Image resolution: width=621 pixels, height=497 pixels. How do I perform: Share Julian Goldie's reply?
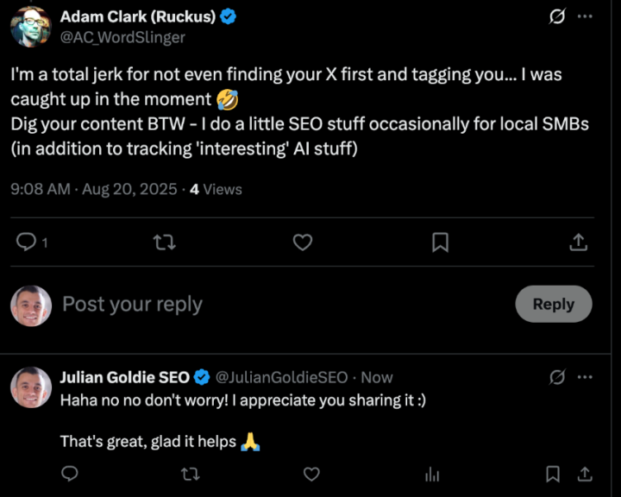584,474
